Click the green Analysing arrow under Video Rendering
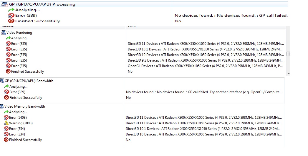This screenshot has width=308, height=156. [x=8, y=38]
